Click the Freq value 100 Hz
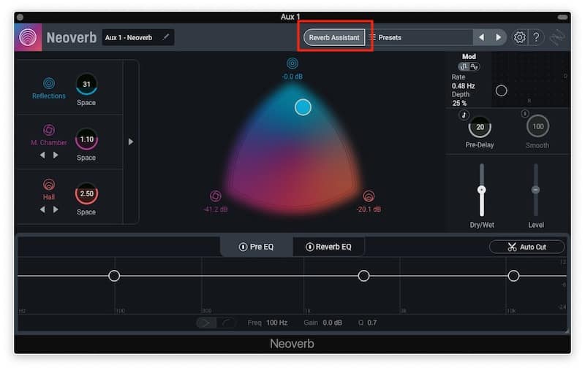Image resolution: width=585 pixels, height=370 pixels. click(277, 323)
